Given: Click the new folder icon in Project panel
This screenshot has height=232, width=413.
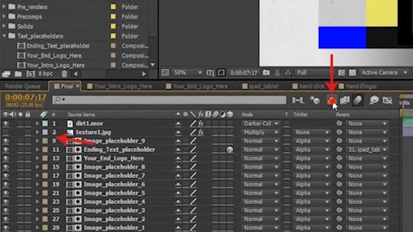Looking at the screenshot, I should coord(18,74).
